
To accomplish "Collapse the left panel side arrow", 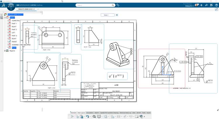I will click(1, 61).
